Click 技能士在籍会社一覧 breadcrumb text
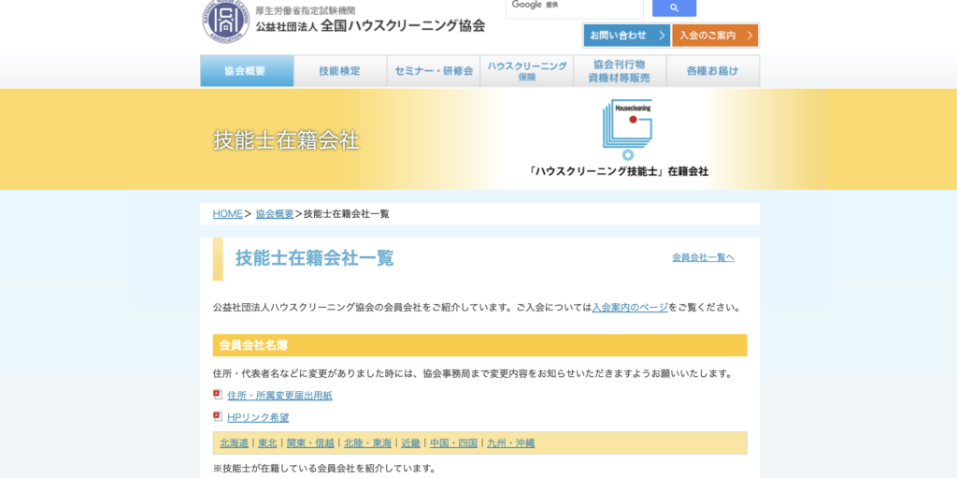Screen dimensions: 957x478 tap(347, 214)
